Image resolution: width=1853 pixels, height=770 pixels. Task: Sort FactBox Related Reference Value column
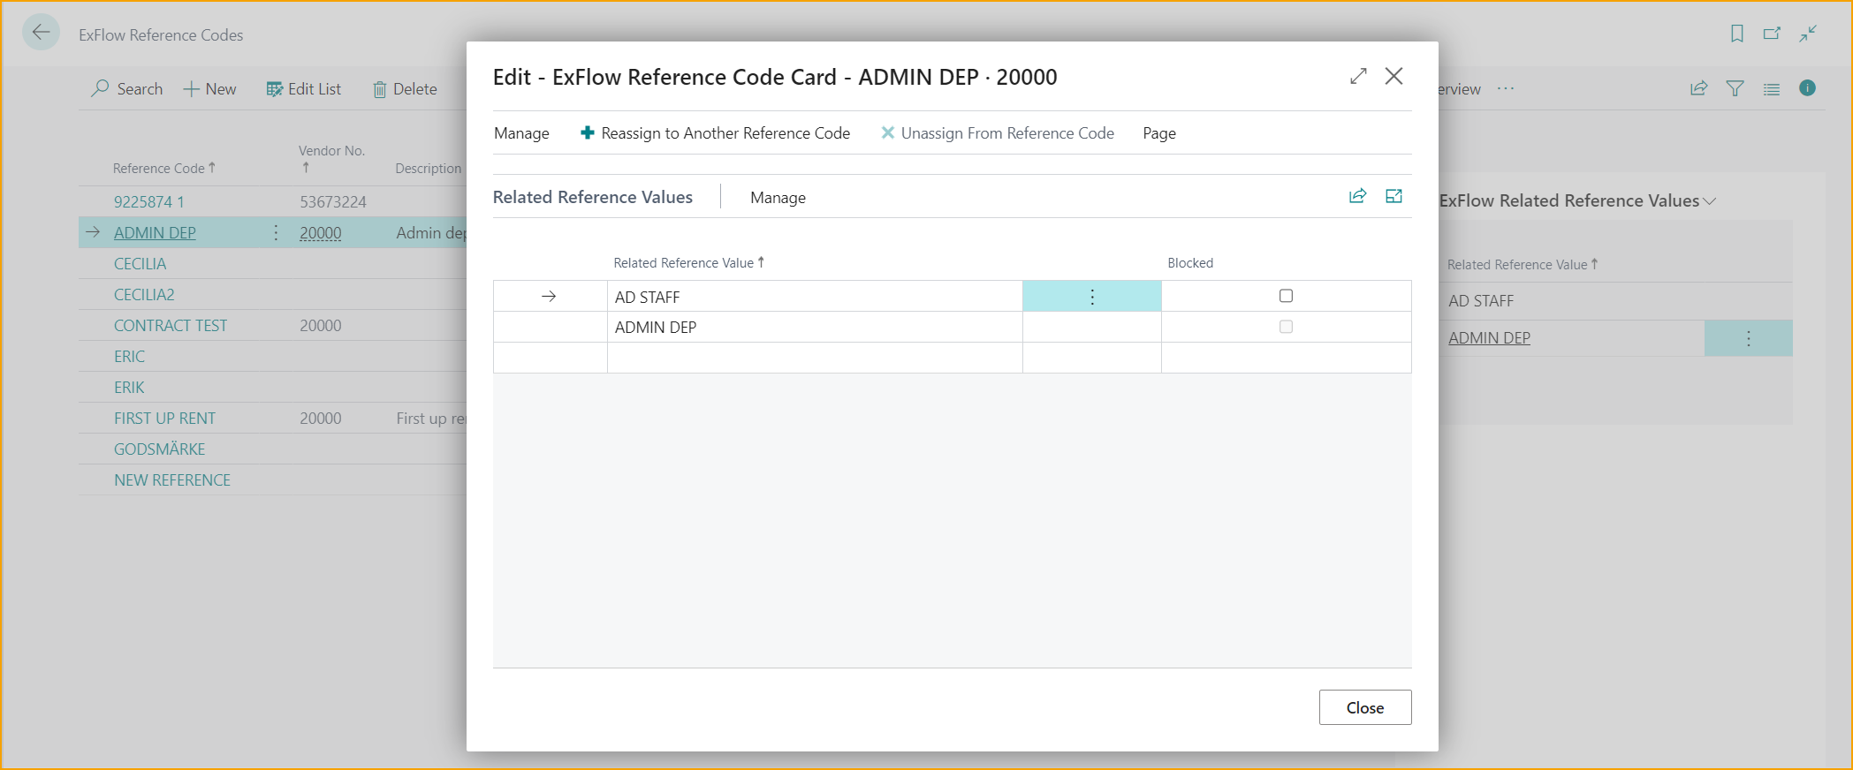(1523, 265)
